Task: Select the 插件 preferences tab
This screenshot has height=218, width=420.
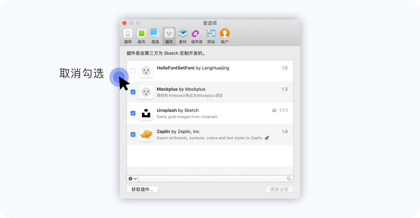Action: pyautogui.click(x=169, y=36)
